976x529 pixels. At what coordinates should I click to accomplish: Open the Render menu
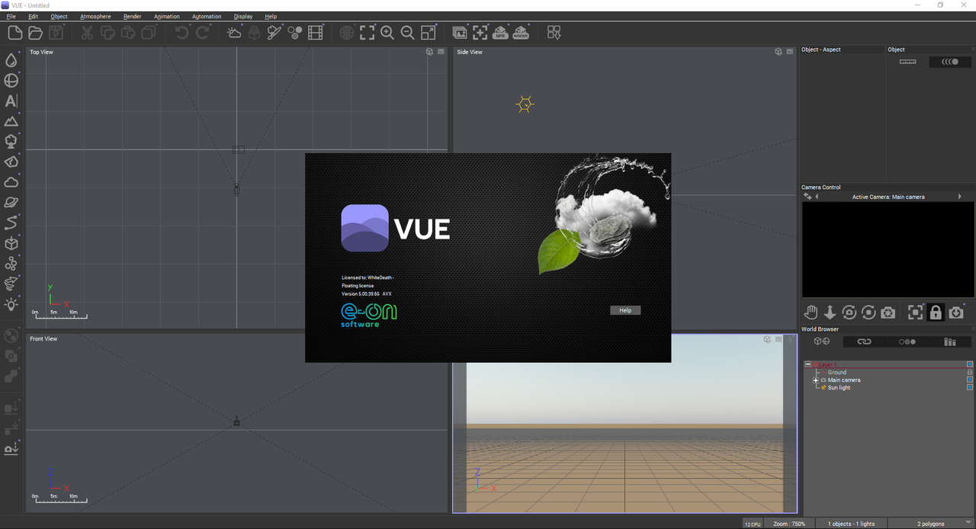coord(132,16)
